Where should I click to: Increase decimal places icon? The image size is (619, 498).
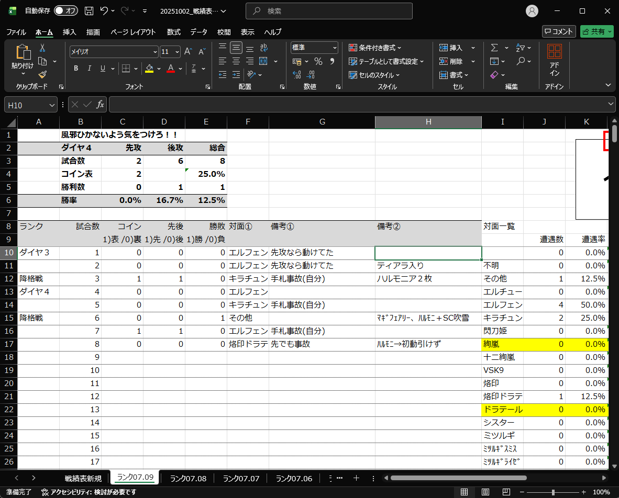pos(297,74)
